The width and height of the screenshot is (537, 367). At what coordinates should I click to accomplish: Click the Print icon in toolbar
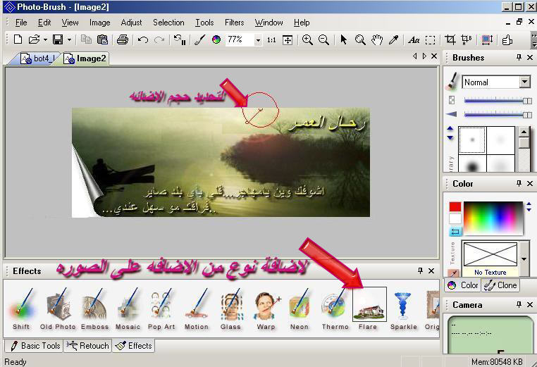coord(122,40)
